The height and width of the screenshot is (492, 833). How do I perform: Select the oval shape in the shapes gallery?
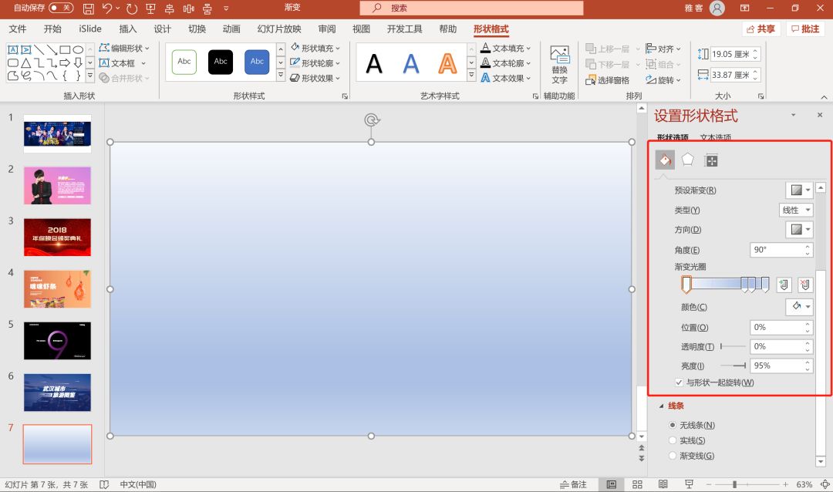point(78,49)
